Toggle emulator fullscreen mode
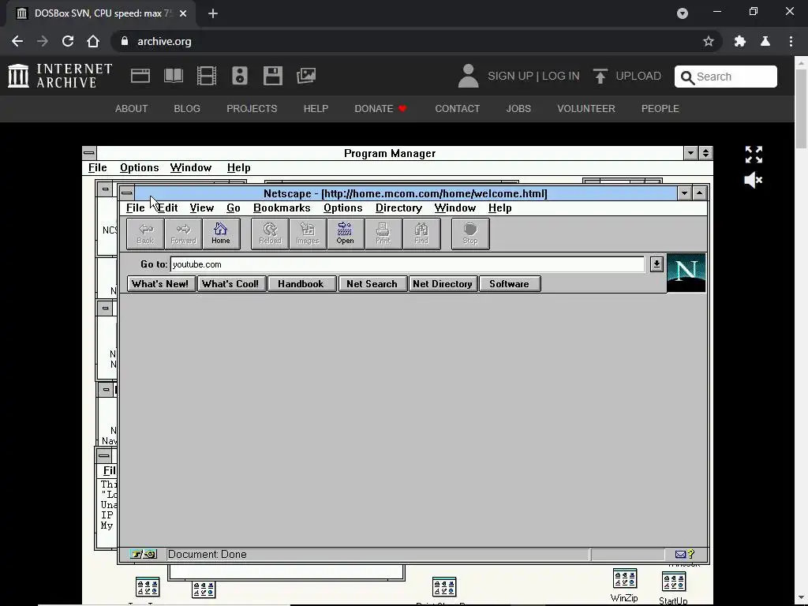 point(754,155)
